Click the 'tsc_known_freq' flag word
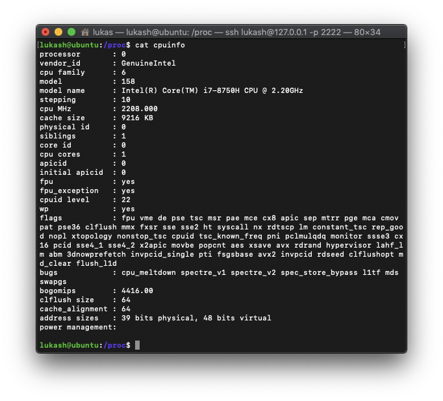The width and height of the screenshot is (443, 401). tap(230, 237)
